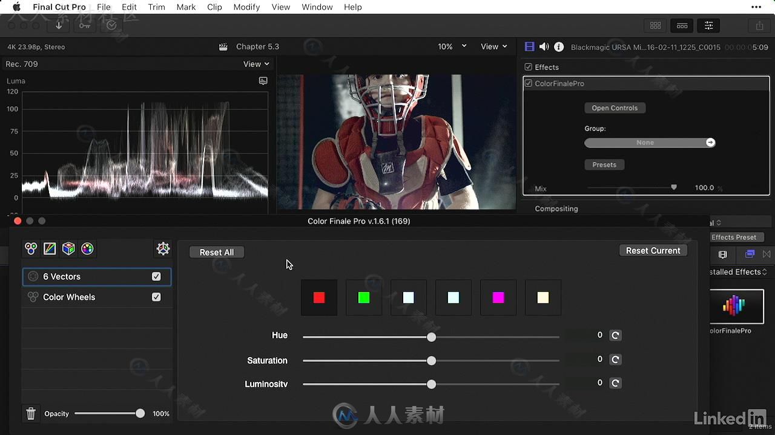
Task: Select the Color Wheels layer row
Action: 97,297
